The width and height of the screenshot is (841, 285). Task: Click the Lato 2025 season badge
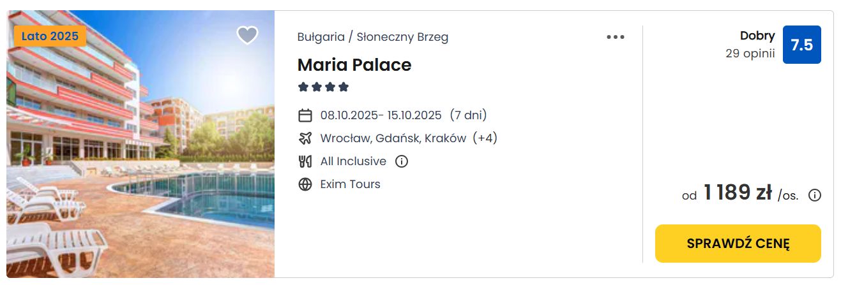pos(50,36)
